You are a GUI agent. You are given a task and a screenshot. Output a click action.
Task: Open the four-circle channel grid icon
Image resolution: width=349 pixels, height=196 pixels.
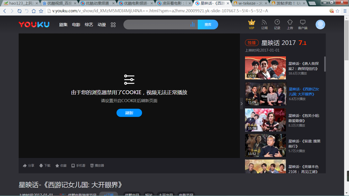click(x=113, y=25)
